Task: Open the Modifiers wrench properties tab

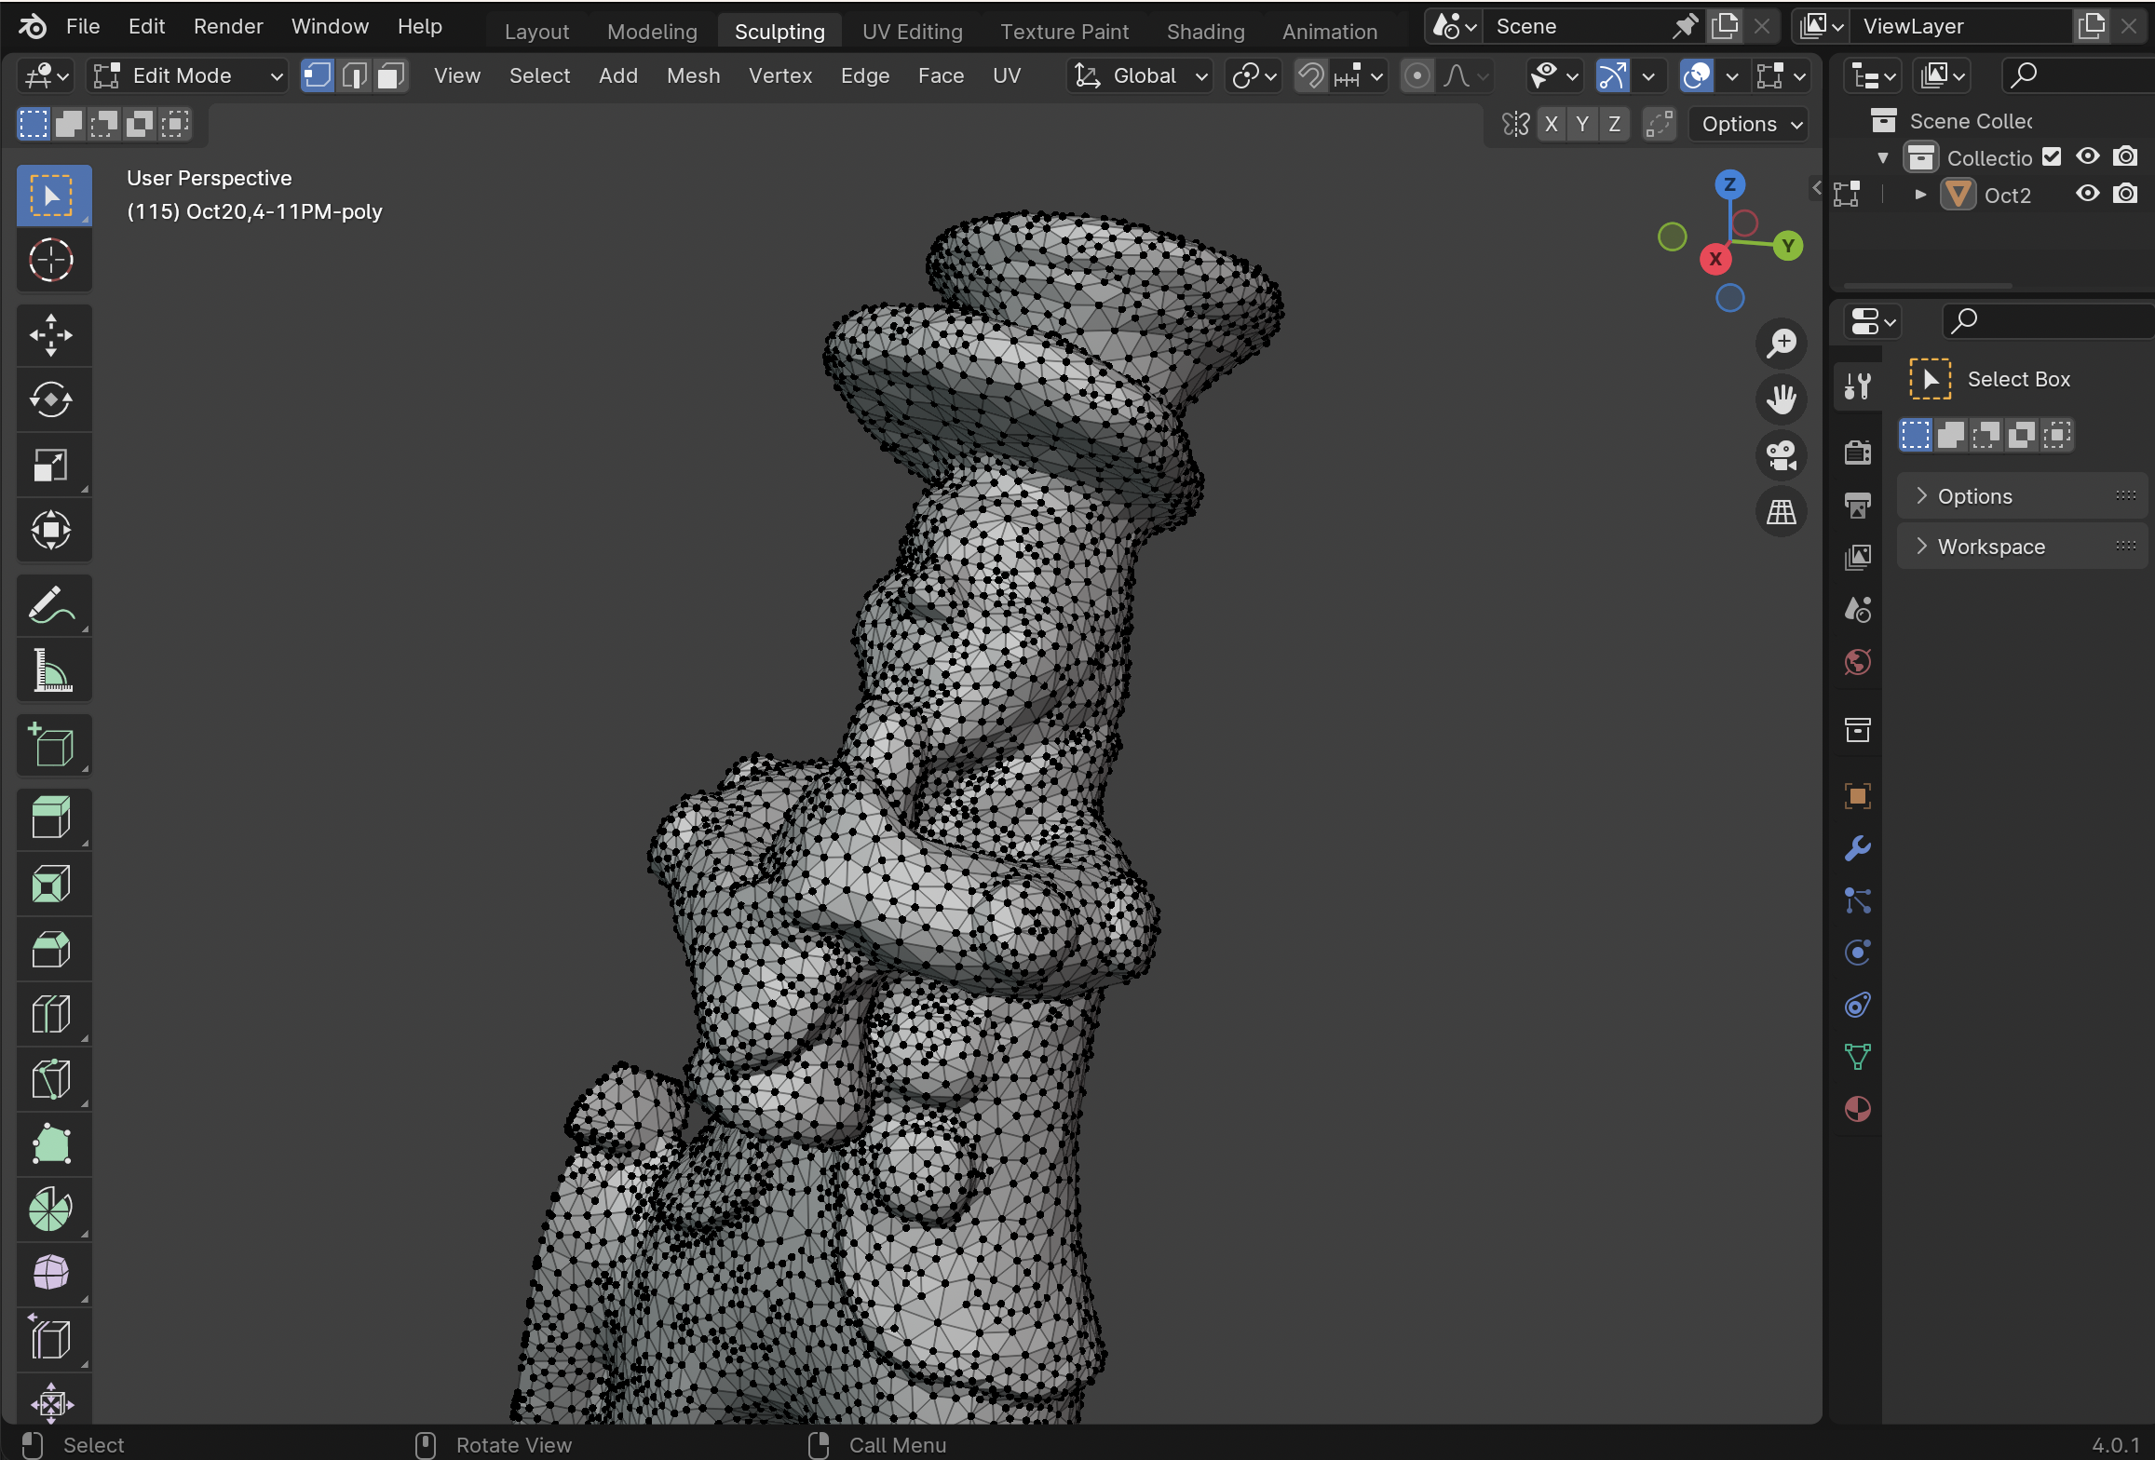Action: tap(1857, 848)
